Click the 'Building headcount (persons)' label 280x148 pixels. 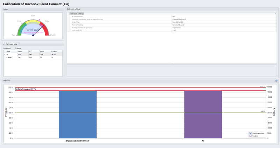tap(82, 28)
